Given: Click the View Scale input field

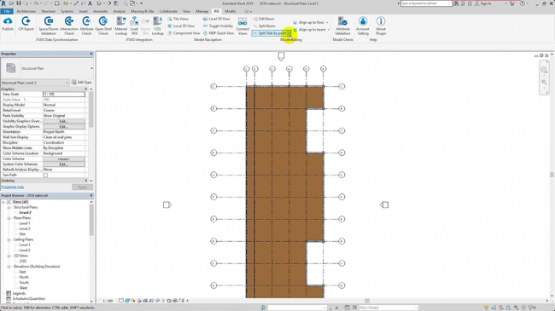Looking at the screenshot, I should click(x=64, y=95).
